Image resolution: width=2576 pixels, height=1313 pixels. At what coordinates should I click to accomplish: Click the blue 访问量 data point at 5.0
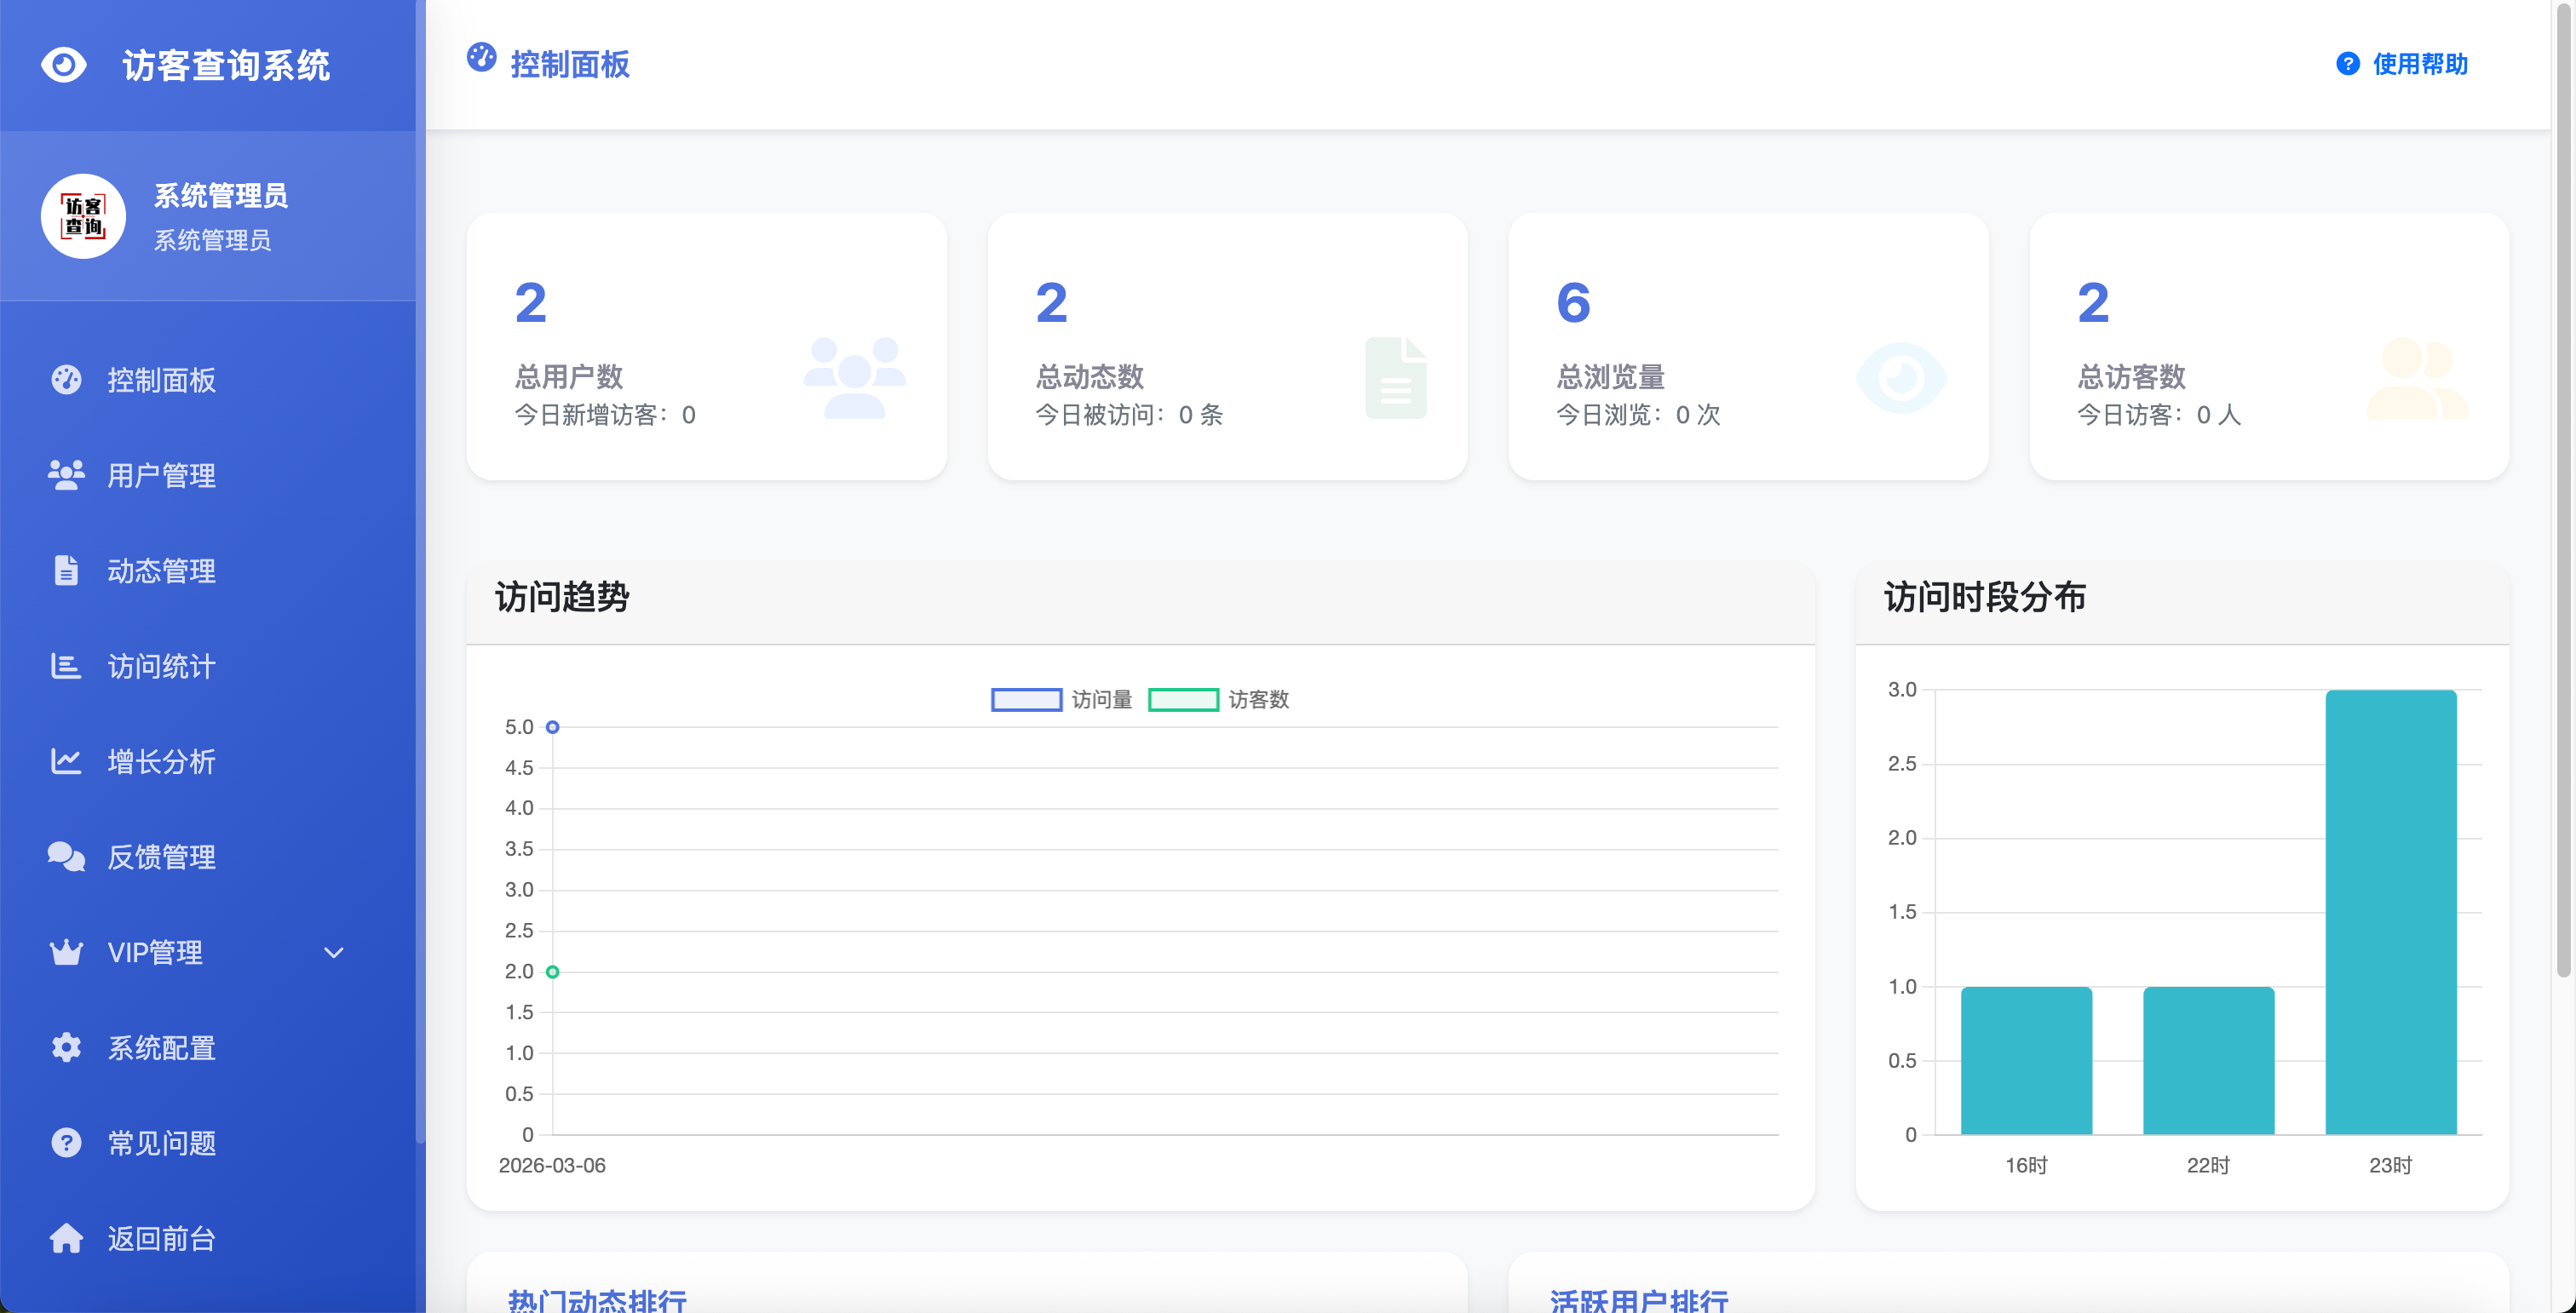(x=552, y=727)
